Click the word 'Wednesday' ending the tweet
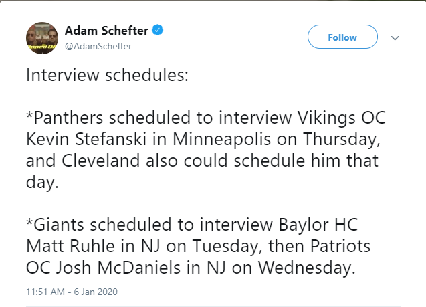426x307 pixels. point(306,268)
